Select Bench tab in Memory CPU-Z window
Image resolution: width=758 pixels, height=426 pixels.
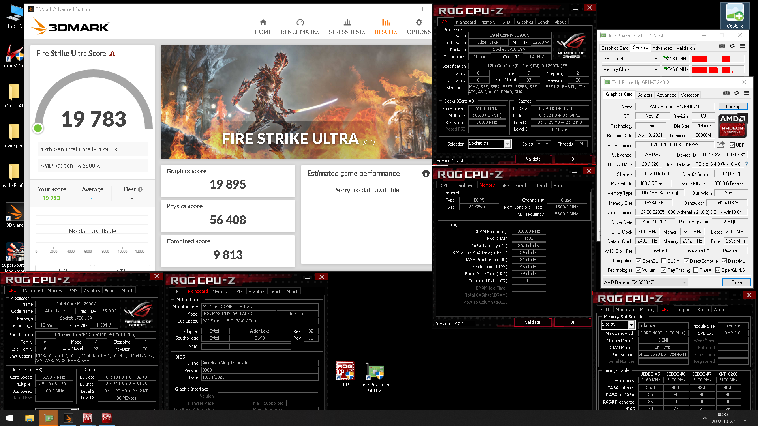click(543, 185)
